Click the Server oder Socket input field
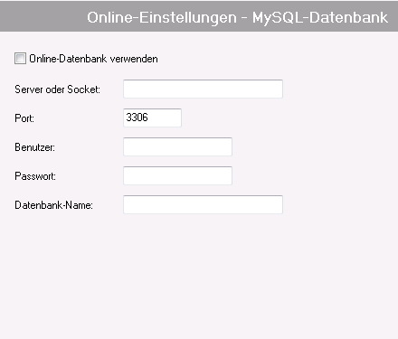 pyautogui.click(x=203, y=89)
